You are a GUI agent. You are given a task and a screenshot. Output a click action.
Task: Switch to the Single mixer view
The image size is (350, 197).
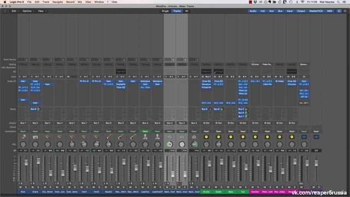pyautogui.click(x=165, y=11)
